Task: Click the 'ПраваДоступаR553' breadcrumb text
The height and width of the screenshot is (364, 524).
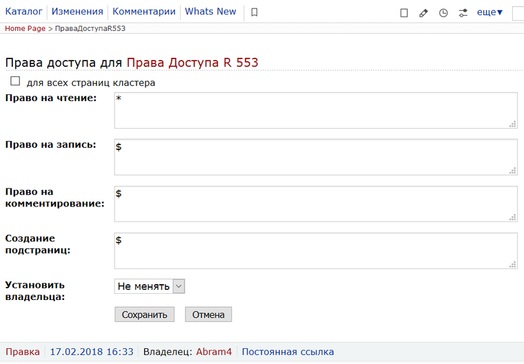Action: pyautogui.click(x=90, y=28)
